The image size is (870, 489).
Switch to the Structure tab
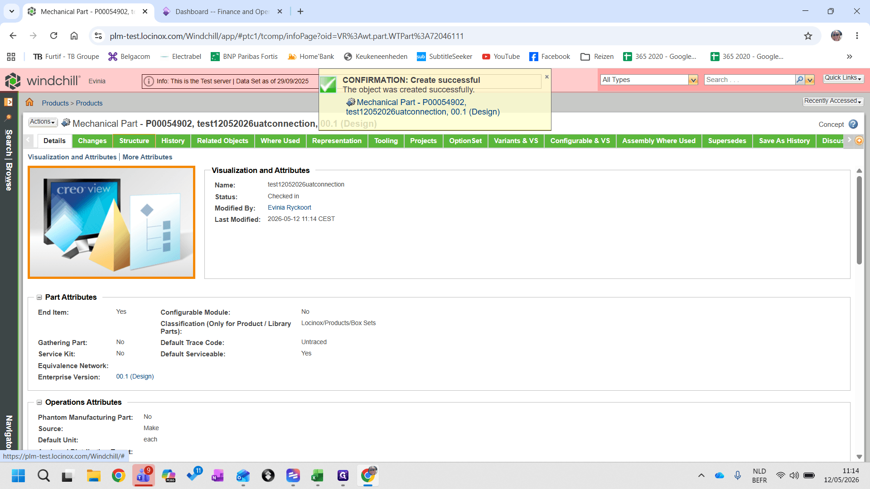click(x=134, y=141)
